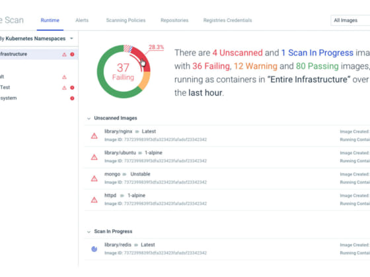Click the tag icon beside library/redis
The height and width of the screenshot is (277, 370).
136,245
